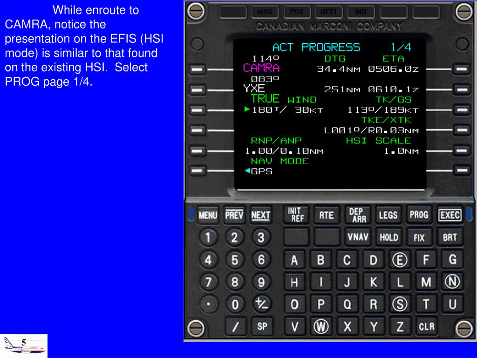Image resolution: width=477 pixels, height=358 pixels.
Task: Click right line select key beside TK/GS value
Action: [462, 110]
